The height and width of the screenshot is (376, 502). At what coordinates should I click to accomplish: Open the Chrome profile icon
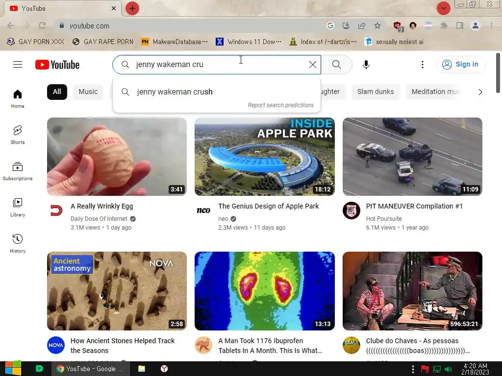476,25
